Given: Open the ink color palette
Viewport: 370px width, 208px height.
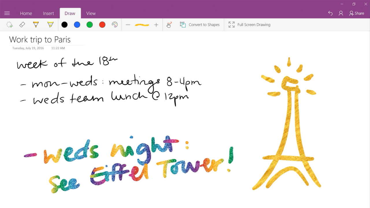Looking at the screenshot, I should (114, 25).
